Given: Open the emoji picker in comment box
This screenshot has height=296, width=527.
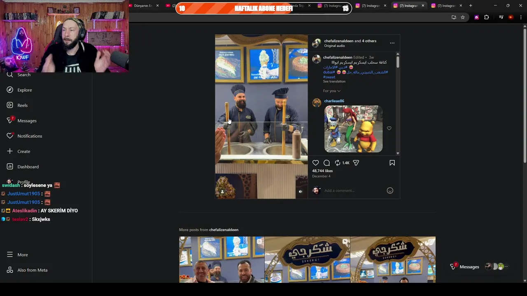Looking at the screenshot, I should [x=390, y=190].
